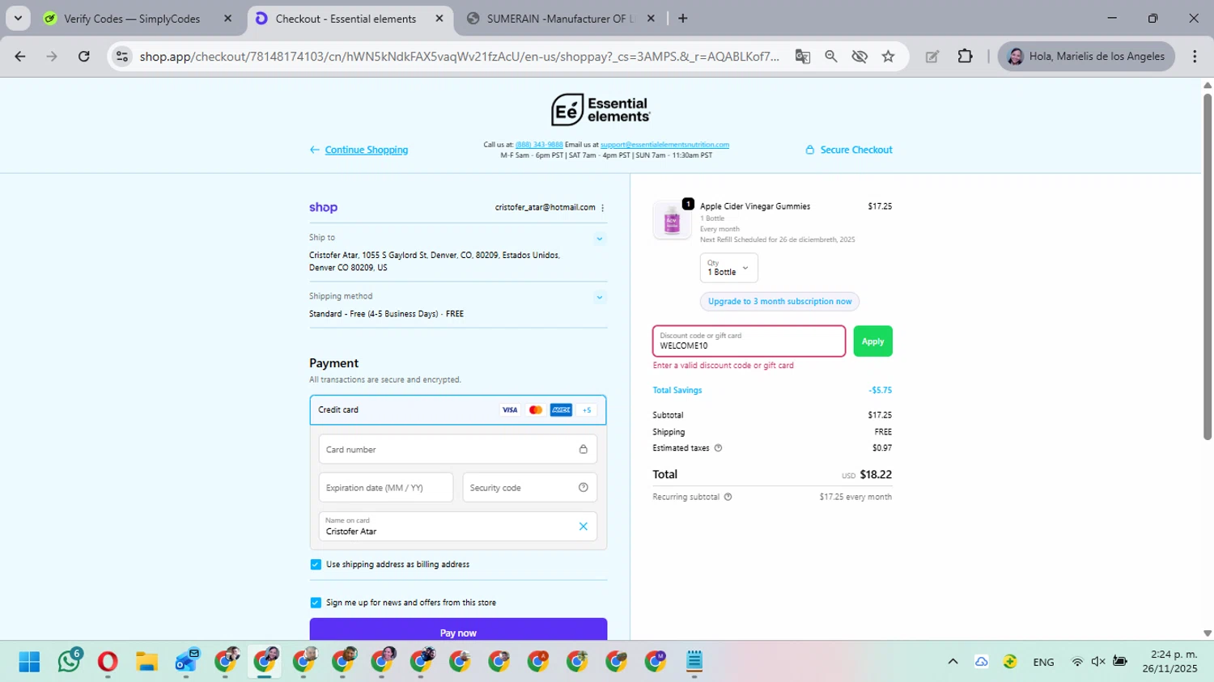Screen dimensions: 1214x682
Task: Click the Security code help icon
Action: pos(583,487)
